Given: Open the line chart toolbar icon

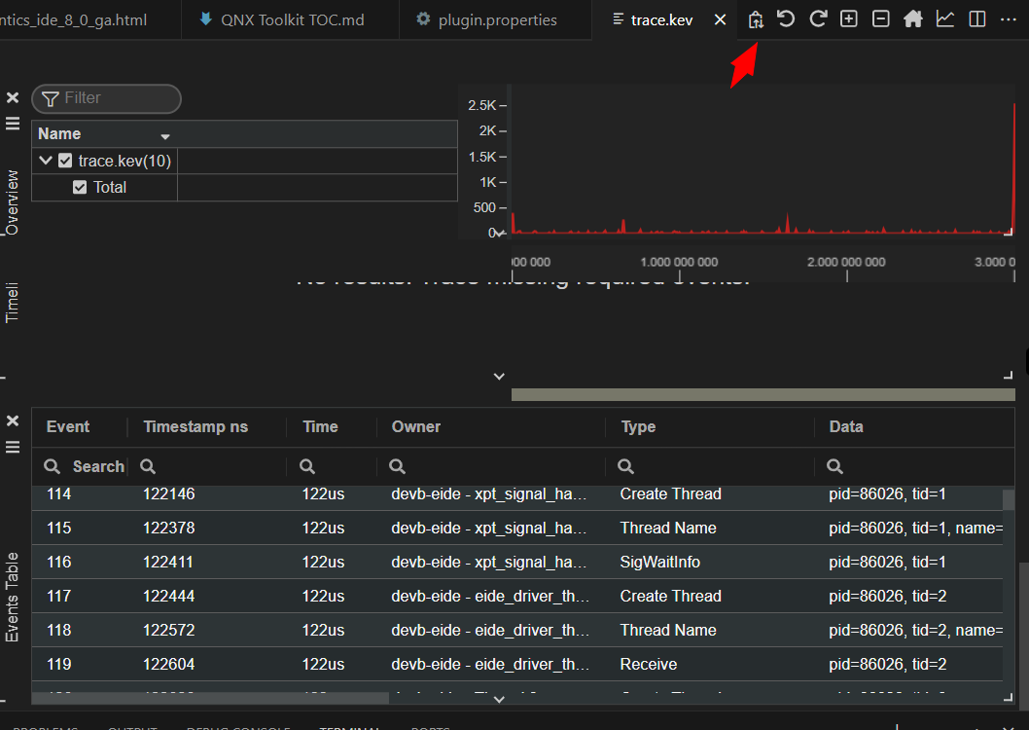Looking at the screenshot, I should pos(945,19).
